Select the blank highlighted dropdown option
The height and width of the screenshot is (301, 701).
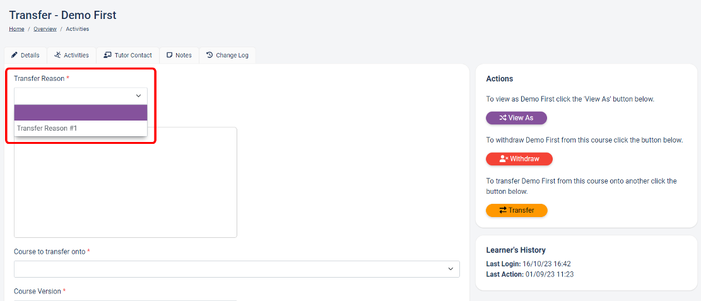(x=81, y=113)
